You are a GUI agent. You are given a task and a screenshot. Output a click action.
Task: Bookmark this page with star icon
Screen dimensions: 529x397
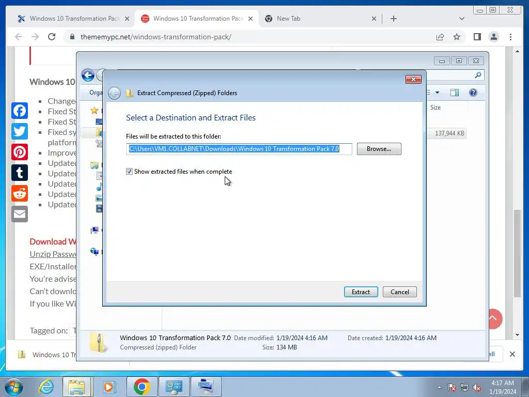tap(457, 37)
